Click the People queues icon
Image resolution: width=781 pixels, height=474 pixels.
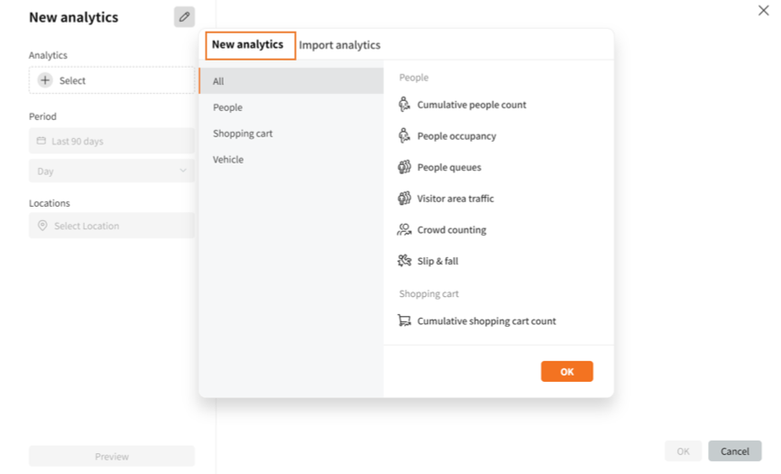coord(404,167)
